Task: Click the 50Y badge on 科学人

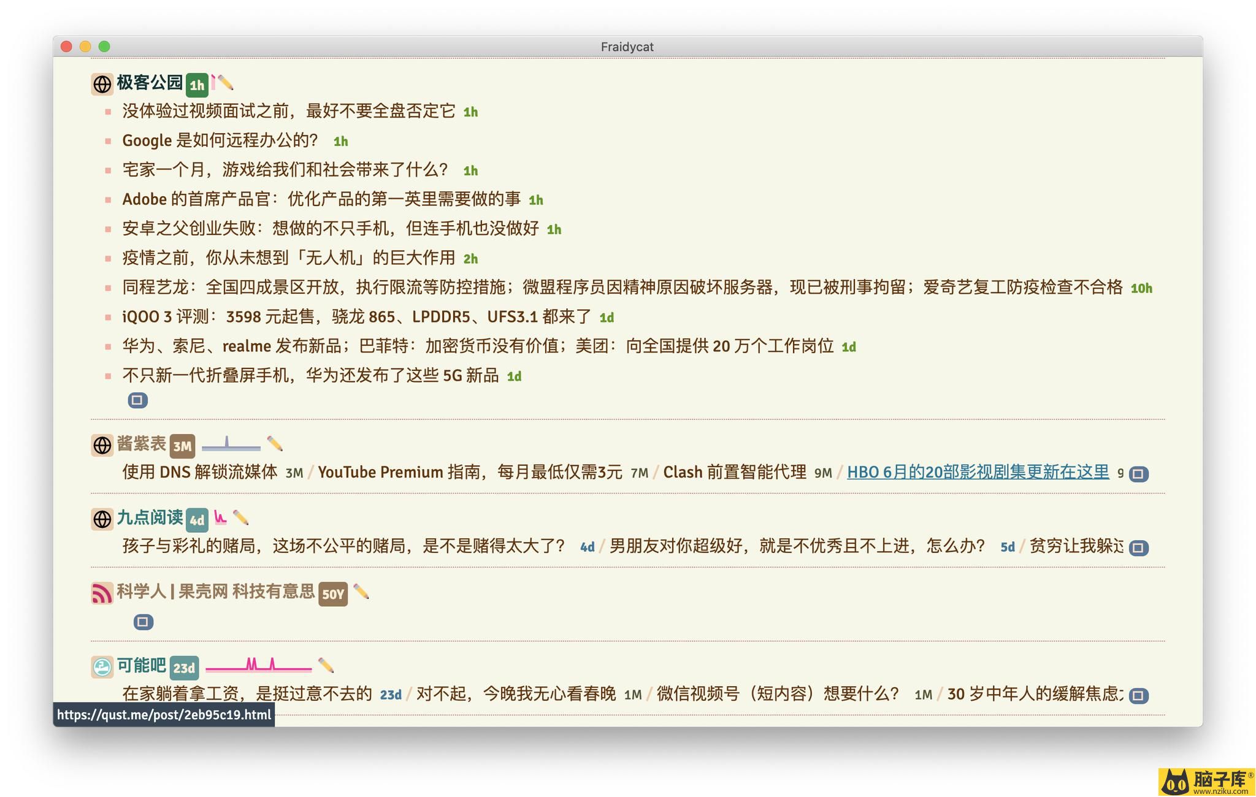Action: point(333,594)
